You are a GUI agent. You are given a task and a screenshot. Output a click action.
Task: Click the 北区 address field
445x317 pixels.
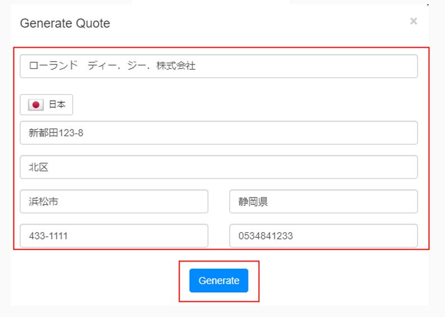(x=218, y=167)
